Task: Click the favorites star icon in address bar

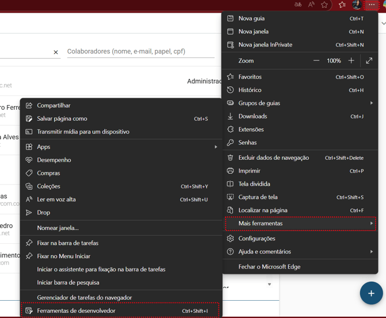Action: (325, 5)
